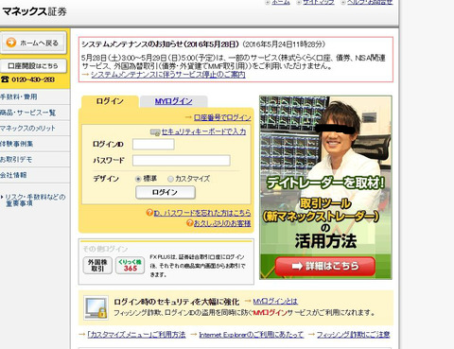Open Internet Explorerのご利用にあたって link
Image resolution: width=454 pixels, height=349 pixels.
tap(252, 334)
